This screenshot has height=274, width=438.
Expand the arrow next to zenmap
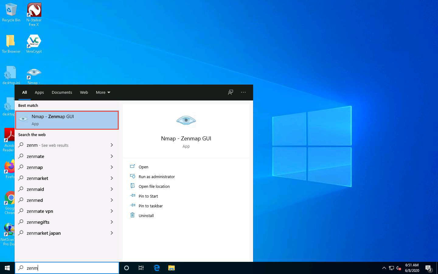(x=112, y=167)
